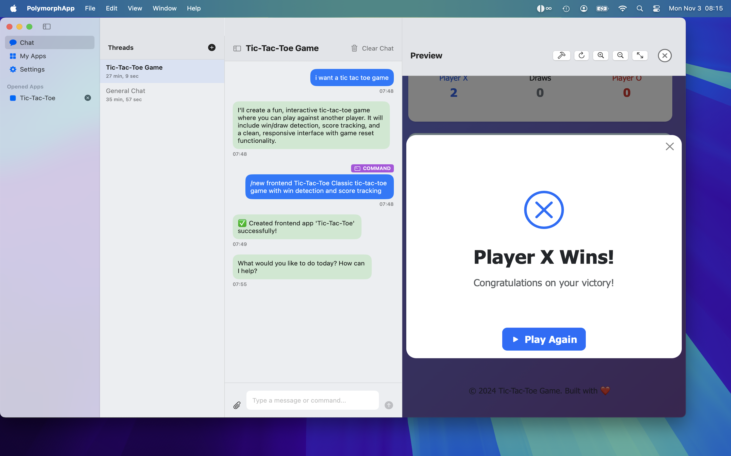Open the Settings section
This screenshot has width=731, height=456.
pos(32,69)
